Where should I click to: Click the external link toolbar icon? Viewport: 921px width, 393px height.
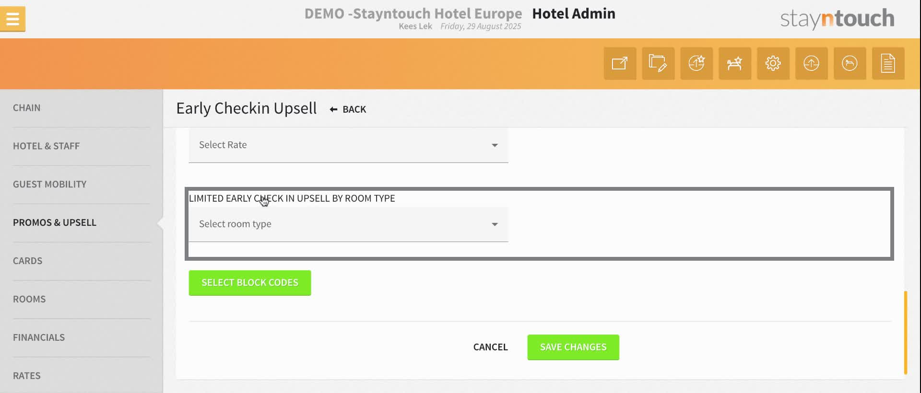click(620, 63)
